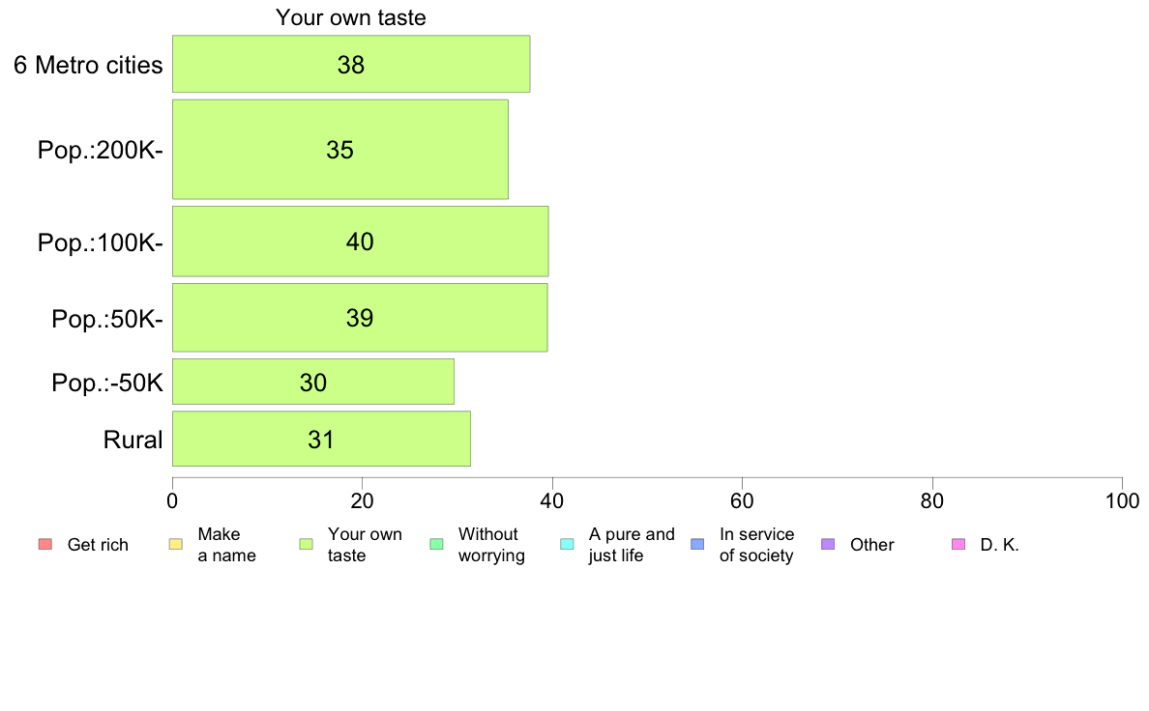1149x711 pixels.
Task: Click the 100 tick on x-axis
Action: tap(1122, 500)
